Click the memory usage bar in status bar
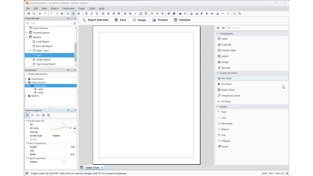The image size is (313, 176). tap(276, 173)
